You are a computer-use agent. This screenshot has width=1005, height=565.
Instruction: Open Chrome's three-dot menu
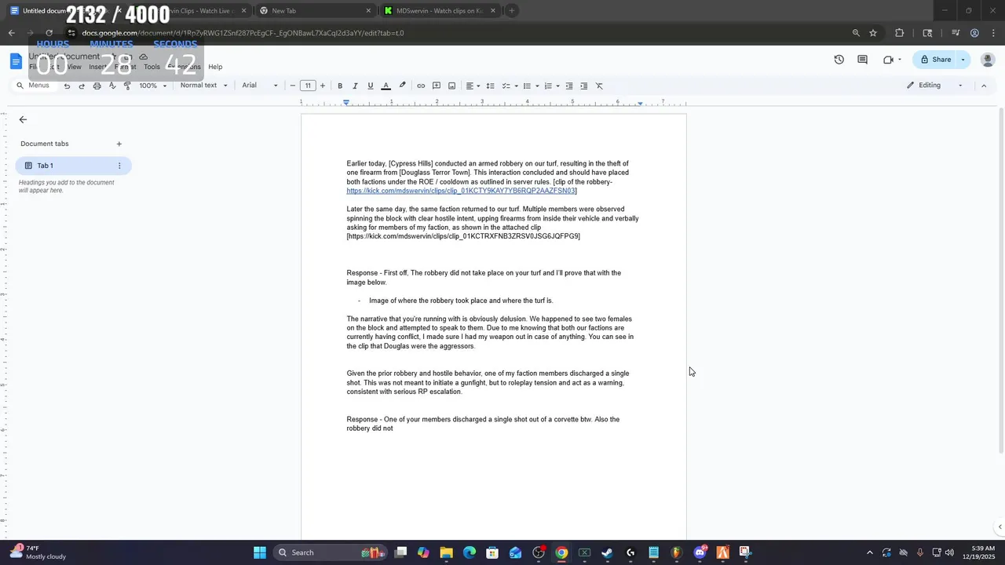click(994, 33)
